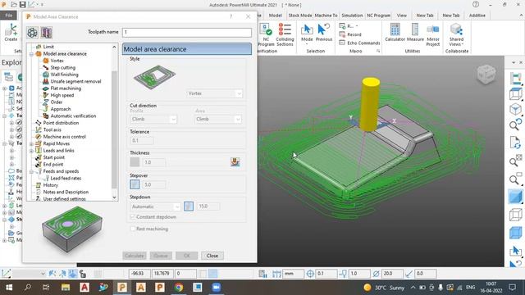Open Colliding Sections tool
525x295 pixels.
point(285,29)
